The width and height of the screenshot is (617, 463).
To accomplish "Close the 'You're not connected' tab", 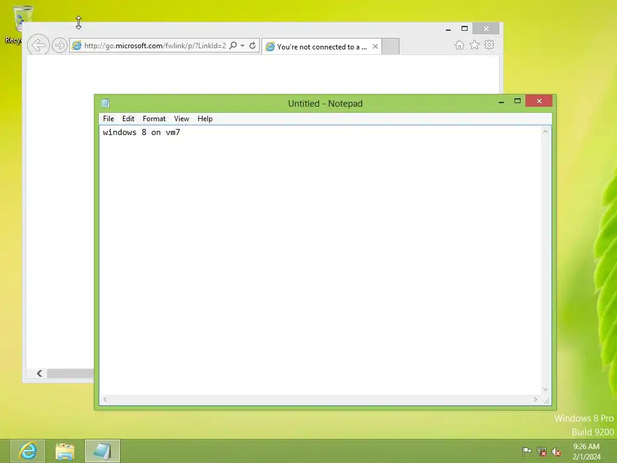I will click(x=375, y=46).
